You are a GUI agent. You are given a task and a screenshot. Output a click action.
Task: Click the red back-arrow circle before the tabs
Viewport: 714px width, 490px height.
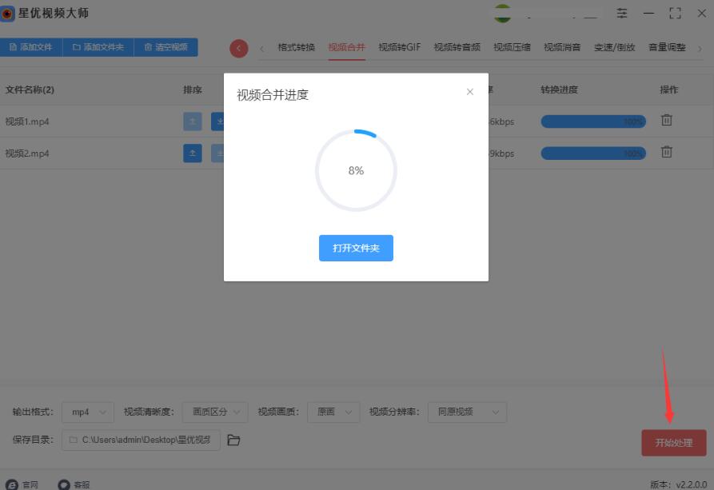(x=238, y=48)
